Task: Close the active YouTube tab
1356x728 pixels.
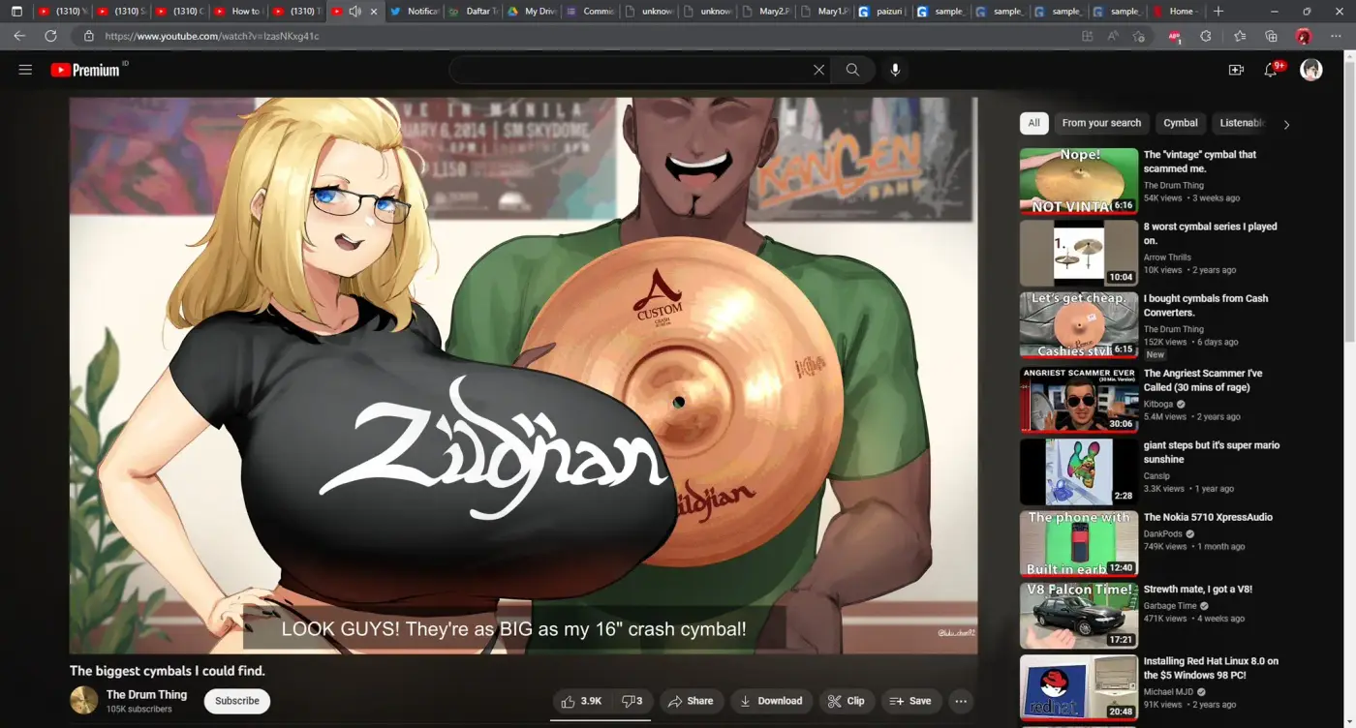Action: pyautogui.click(x=374, y=12)
